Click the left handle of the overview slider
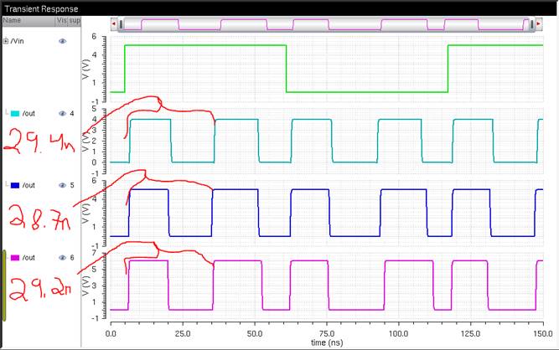 pyautogui.click(x=122, y=24)
